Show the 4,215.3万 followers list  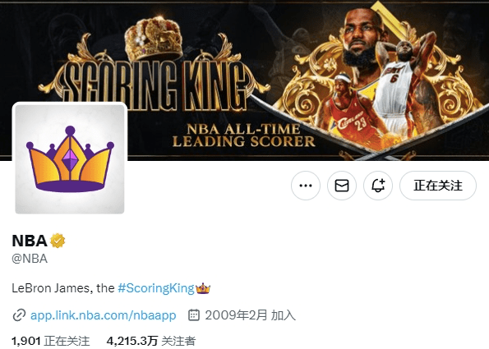[x=151, y=342]
